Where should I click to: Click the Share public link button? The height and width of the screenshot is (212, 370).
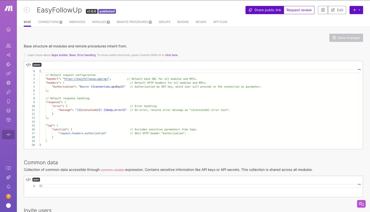[x=265, y=10]
